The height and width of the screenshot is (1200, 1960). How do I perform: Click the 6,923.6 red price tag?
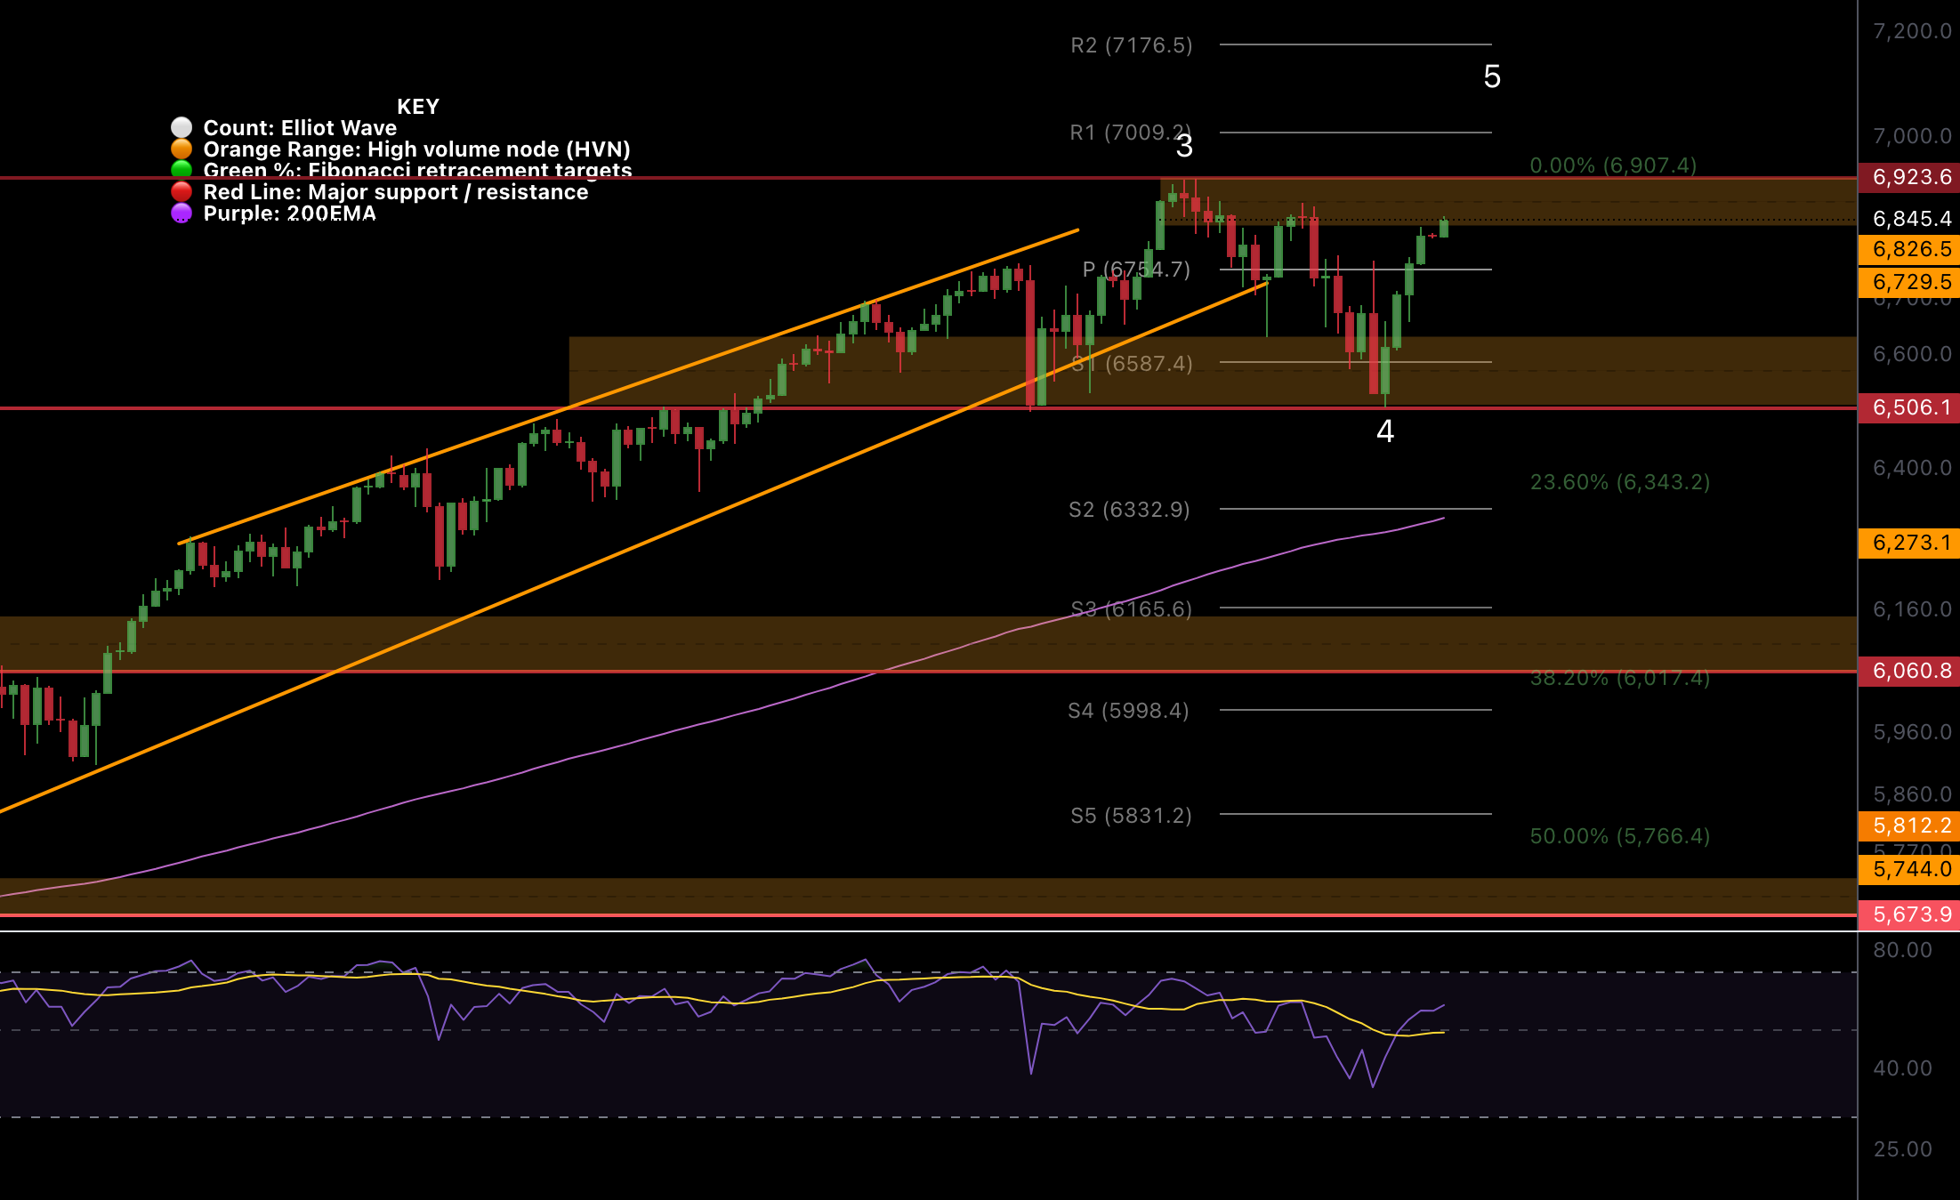pos(1911,177)
